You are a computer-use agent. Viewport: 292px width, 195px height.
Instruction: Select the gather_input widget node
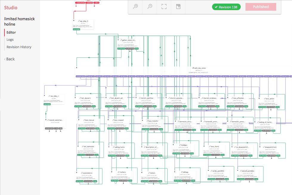coord(129,40)
